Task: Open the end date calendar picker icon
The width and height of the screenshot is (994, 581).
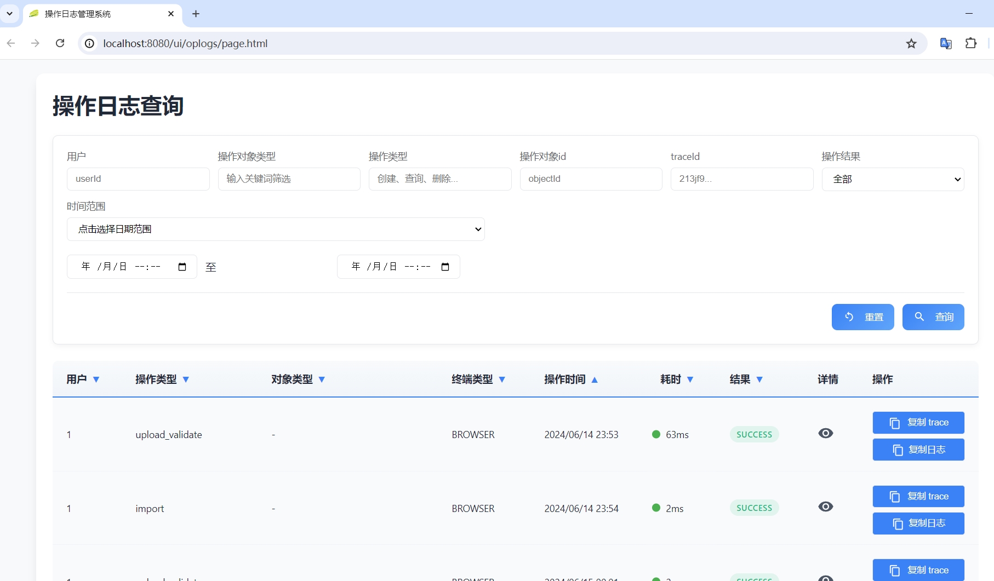Action: [x=445, y=267]
